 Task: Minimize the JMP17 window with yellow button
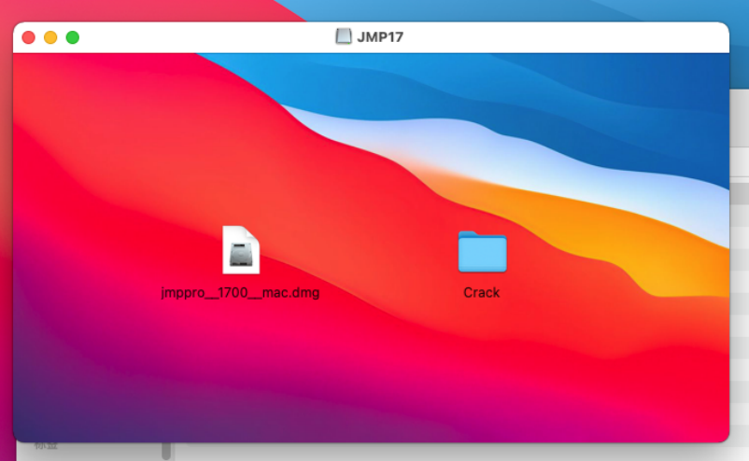(50, 37)
